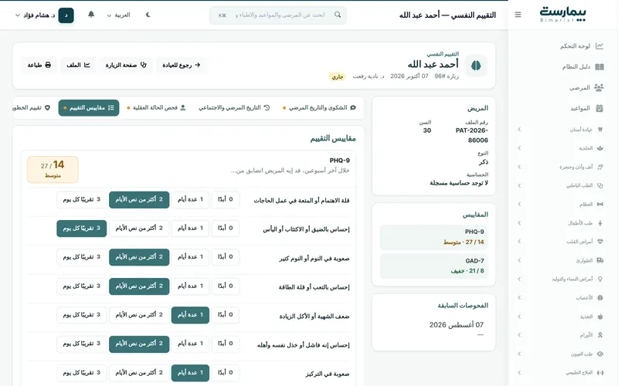
Task: Switch to التاريخ المرضي والاجتماعي tab
Action: (234, 107)
